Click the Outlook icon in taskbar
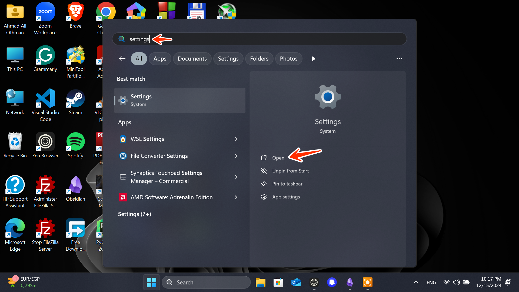 tap(296, 283)
